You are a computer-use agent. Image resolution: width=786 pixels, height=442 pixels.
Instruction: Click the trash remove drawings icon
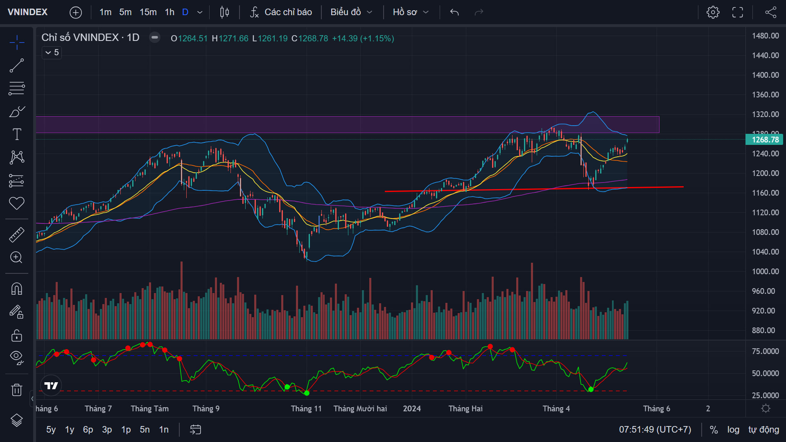coord(17,390)
